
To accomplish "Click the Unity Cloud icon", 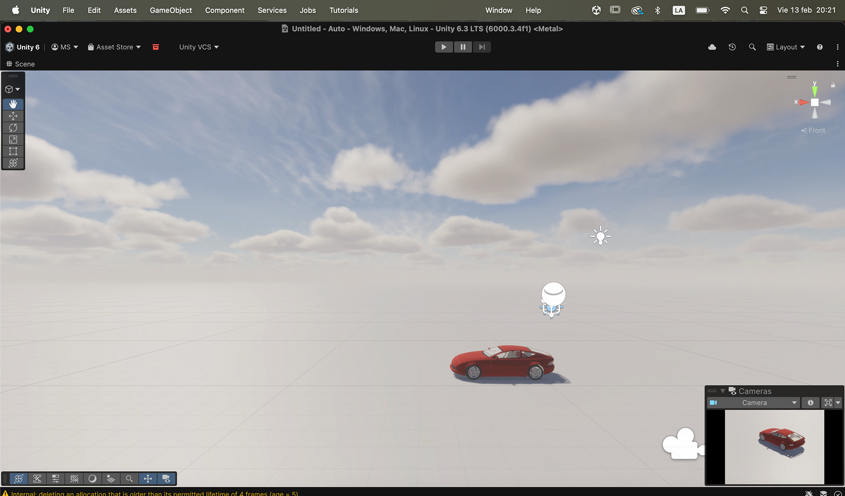I will pyautogui.click(x=712, y=47).
